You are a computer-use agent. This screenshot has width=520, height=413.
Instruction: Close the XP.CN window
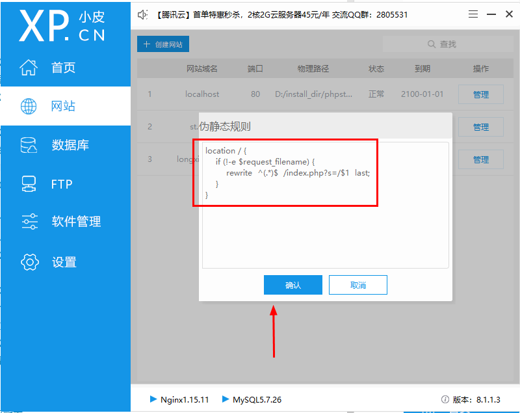coord(509,14)
